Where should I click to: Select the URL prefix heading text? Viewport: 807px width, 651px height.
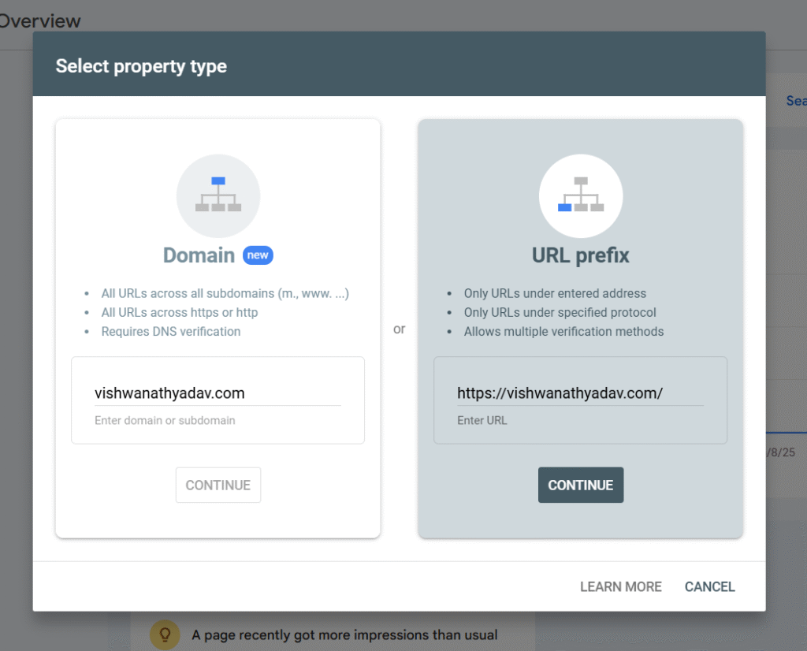tap(581, 255)
